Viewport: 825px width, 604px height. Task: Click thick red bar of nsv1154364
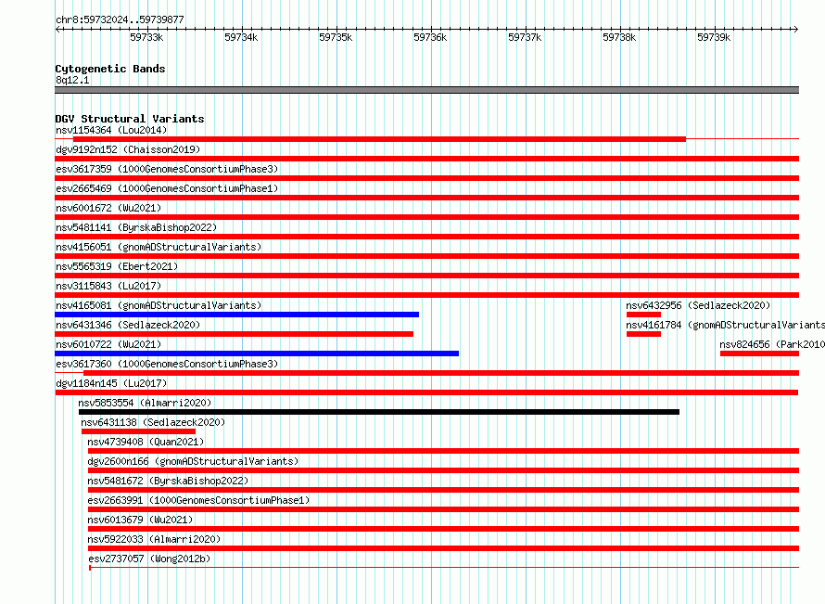pos(379,139)
